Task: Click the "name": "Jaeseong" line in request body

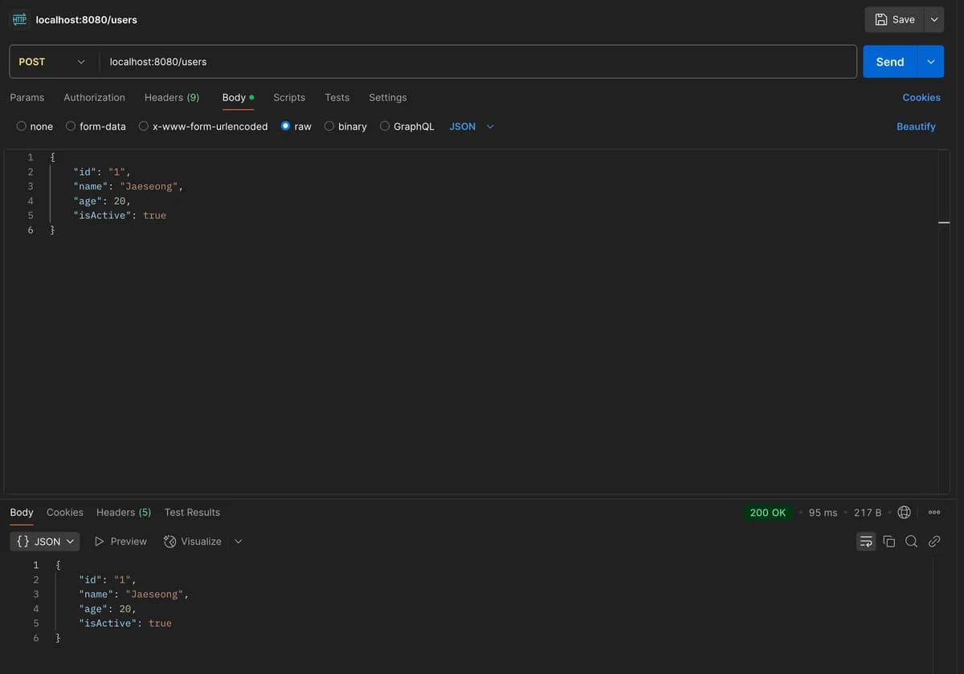Action: click(x=129, y=186)
